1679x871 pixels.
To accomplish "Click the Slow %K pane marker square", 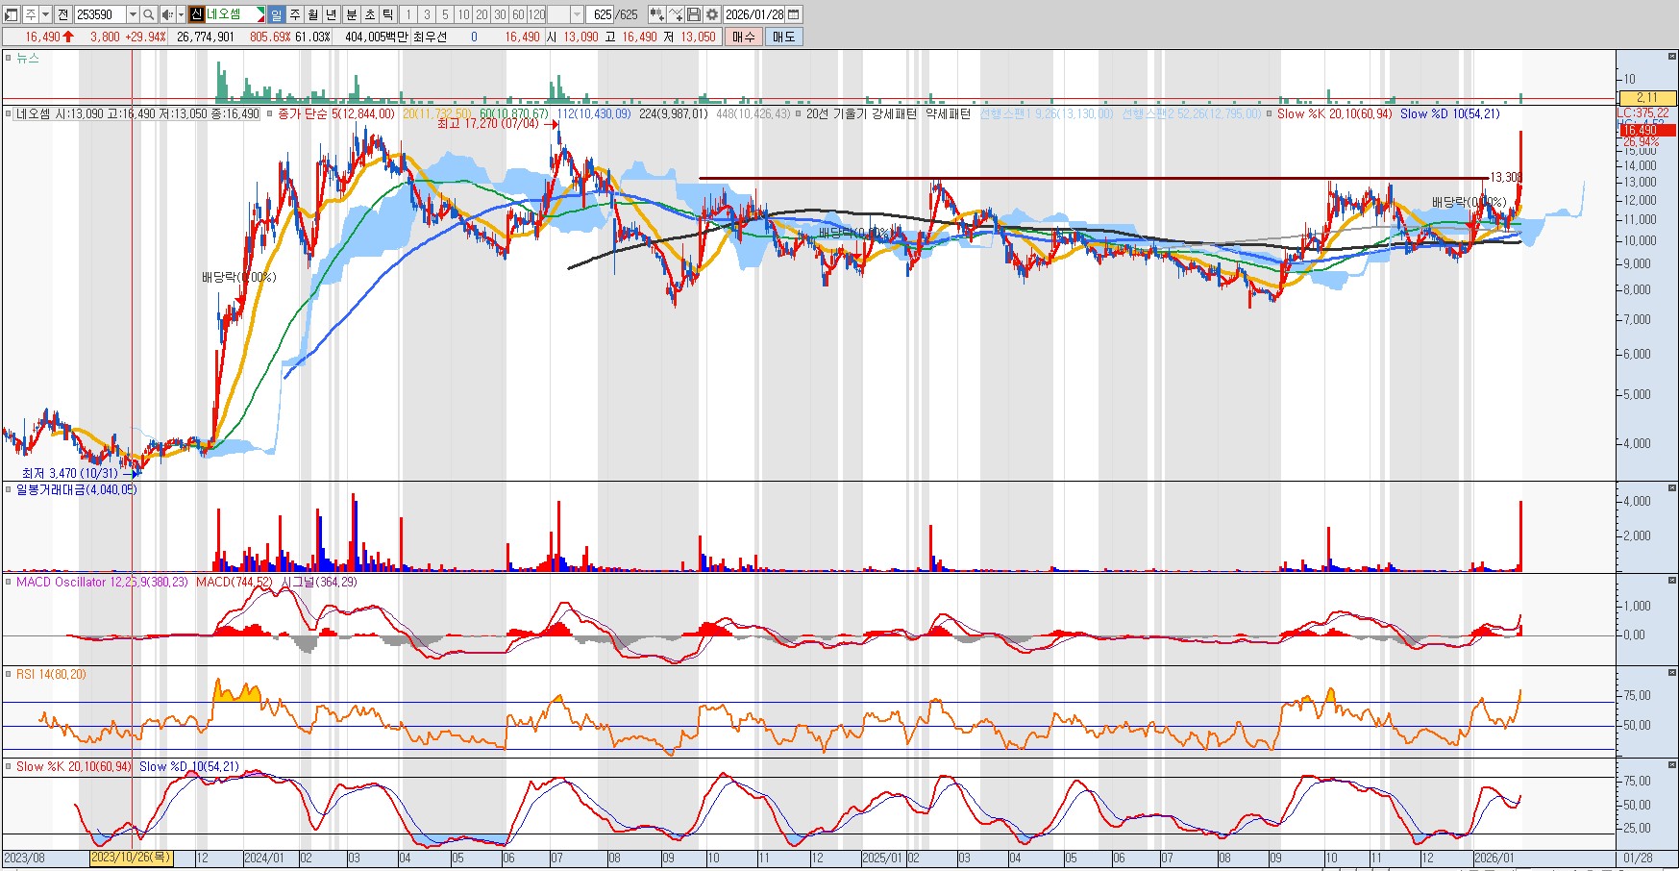I will point(9,766).
